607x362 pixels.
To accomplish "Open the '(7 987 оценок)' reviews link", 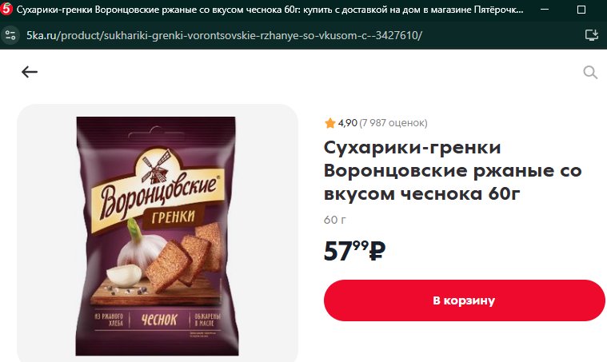I will point(393,123).
